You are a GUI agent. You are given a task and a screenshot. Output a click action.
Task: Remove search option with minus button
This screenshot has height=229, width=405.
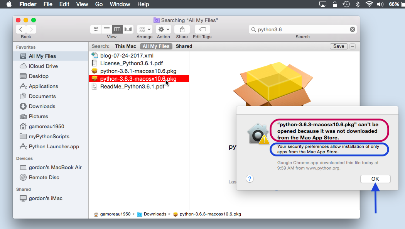pyautogui.click(x=352, y=46)
